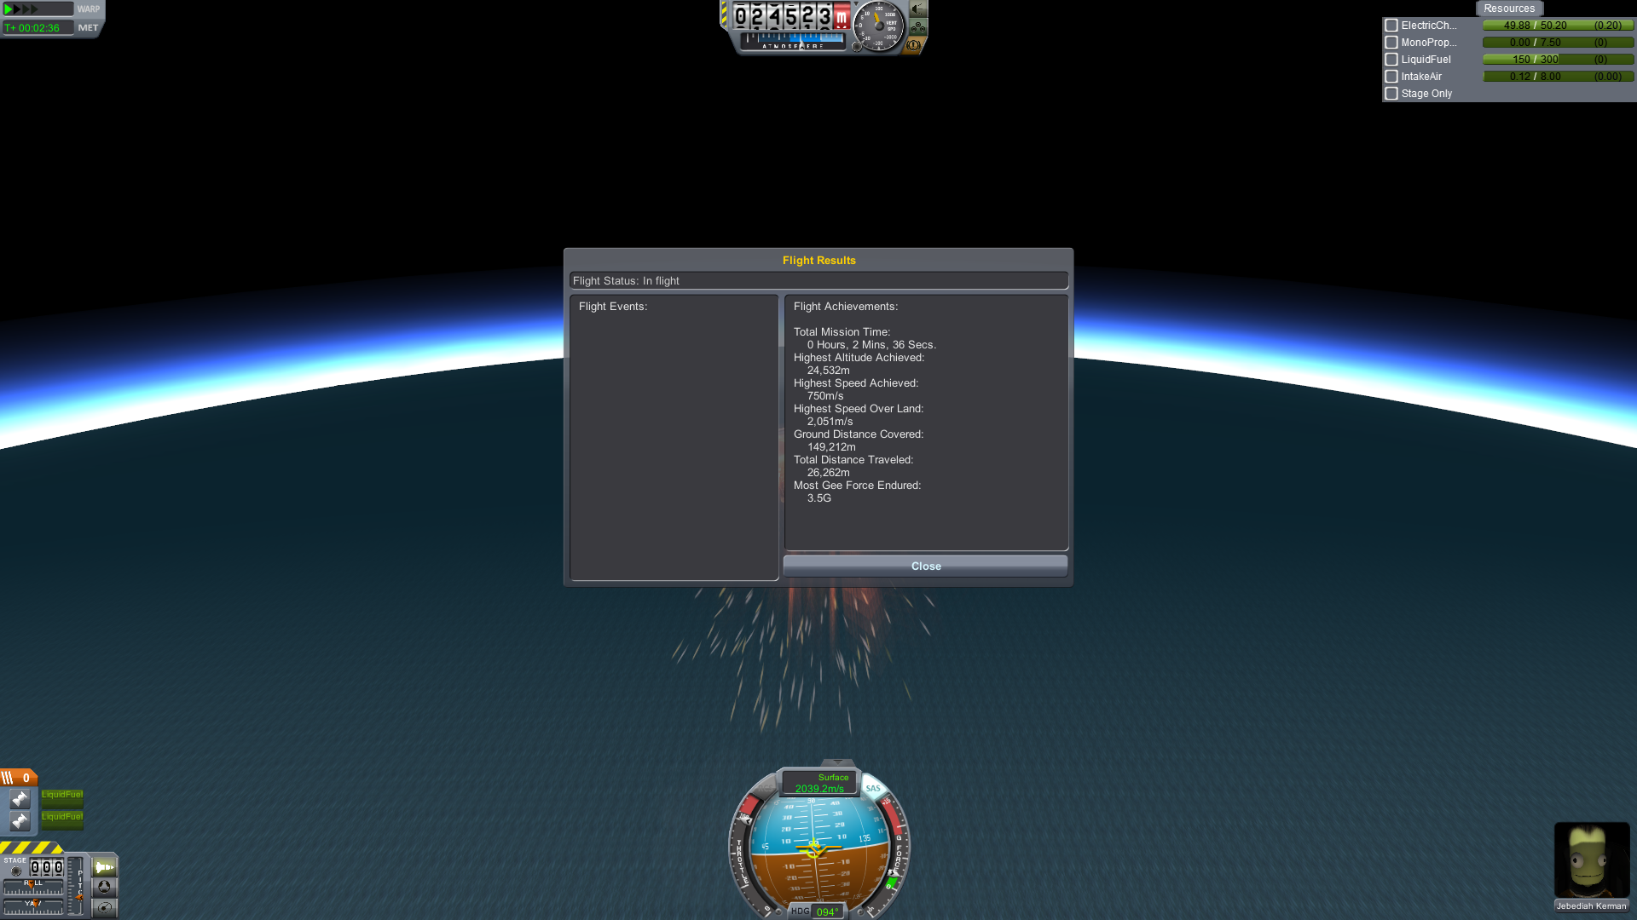Enable the Stage Only checkbox
Viewport: 1637px width, 920px height.
(1391, 94)
